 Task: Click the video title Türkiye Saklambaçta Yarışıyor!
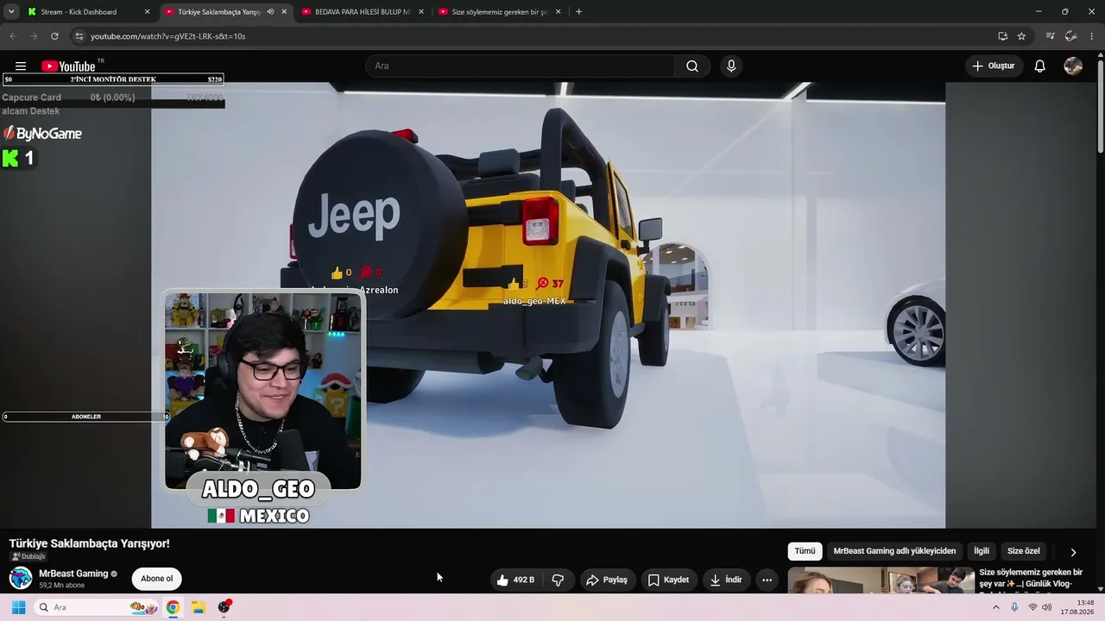pos(90,543)
